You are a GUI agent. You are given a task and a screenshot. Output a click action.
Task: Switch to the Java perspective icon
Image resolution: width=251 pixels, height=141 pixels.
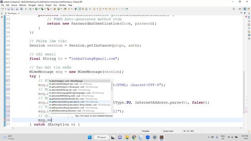(249, 9)
